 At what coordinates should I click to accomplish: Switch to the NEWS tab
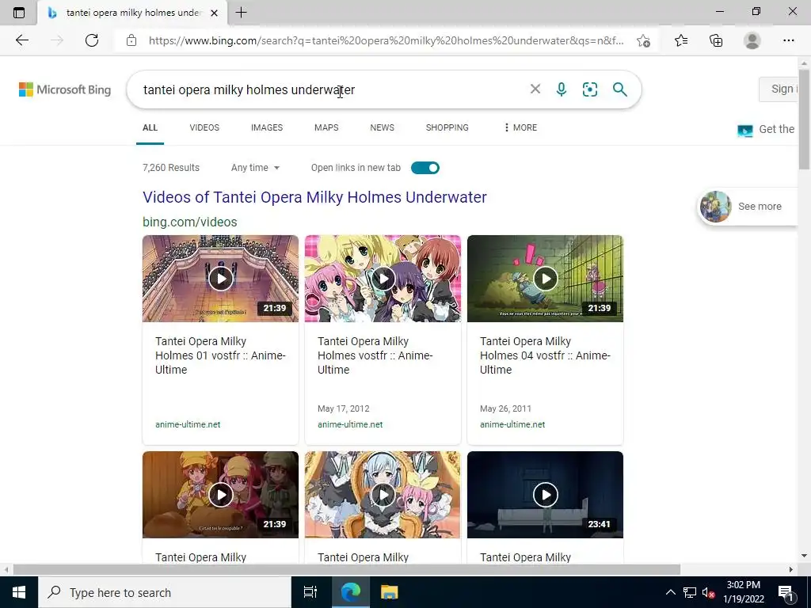(383, 127)
